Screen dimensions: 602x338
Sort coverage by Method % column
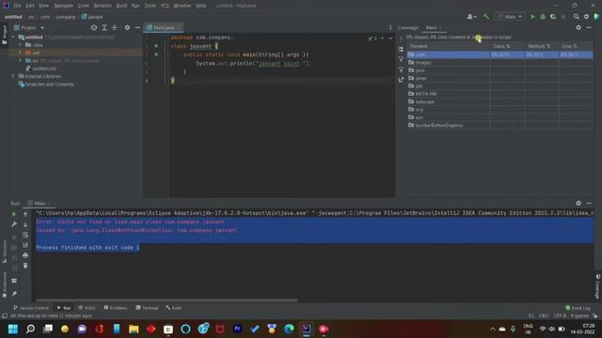click(542, 46)
